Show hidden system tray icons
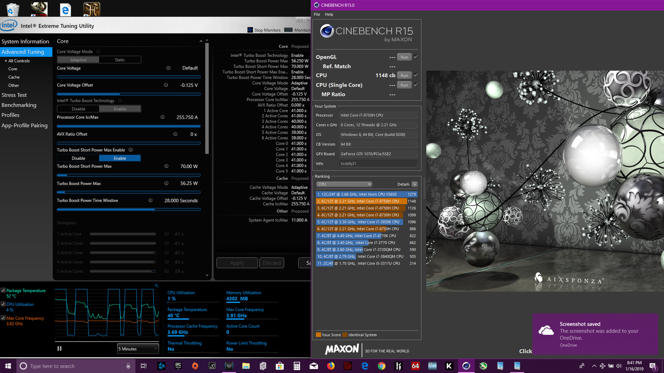The image size is (664, 373). [594, 366]
